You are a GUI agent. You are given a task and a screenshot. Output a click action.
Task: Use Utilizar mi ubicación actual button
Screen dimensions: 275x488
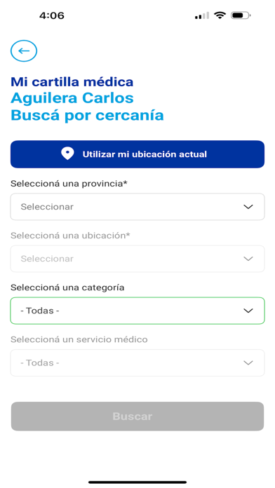(137, 154)
